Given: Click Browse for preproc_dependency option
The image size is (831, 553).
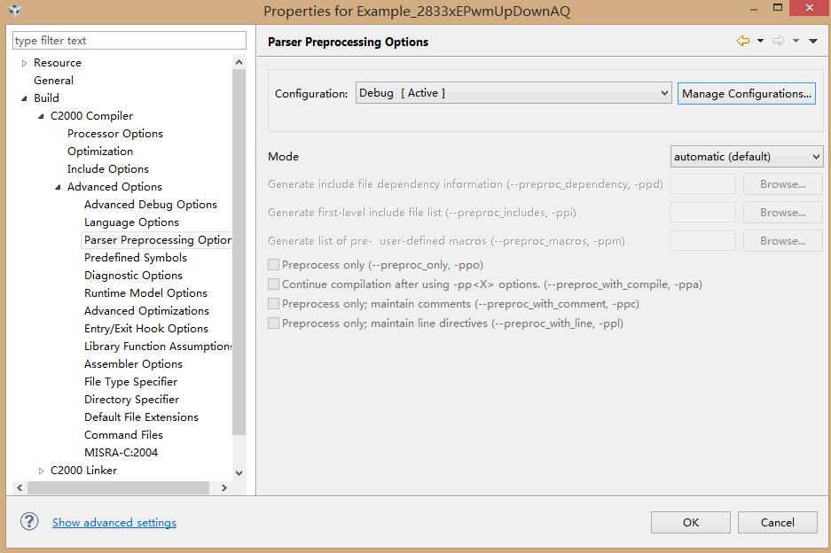Looking at the screenshot, I should tap(783, 184).
